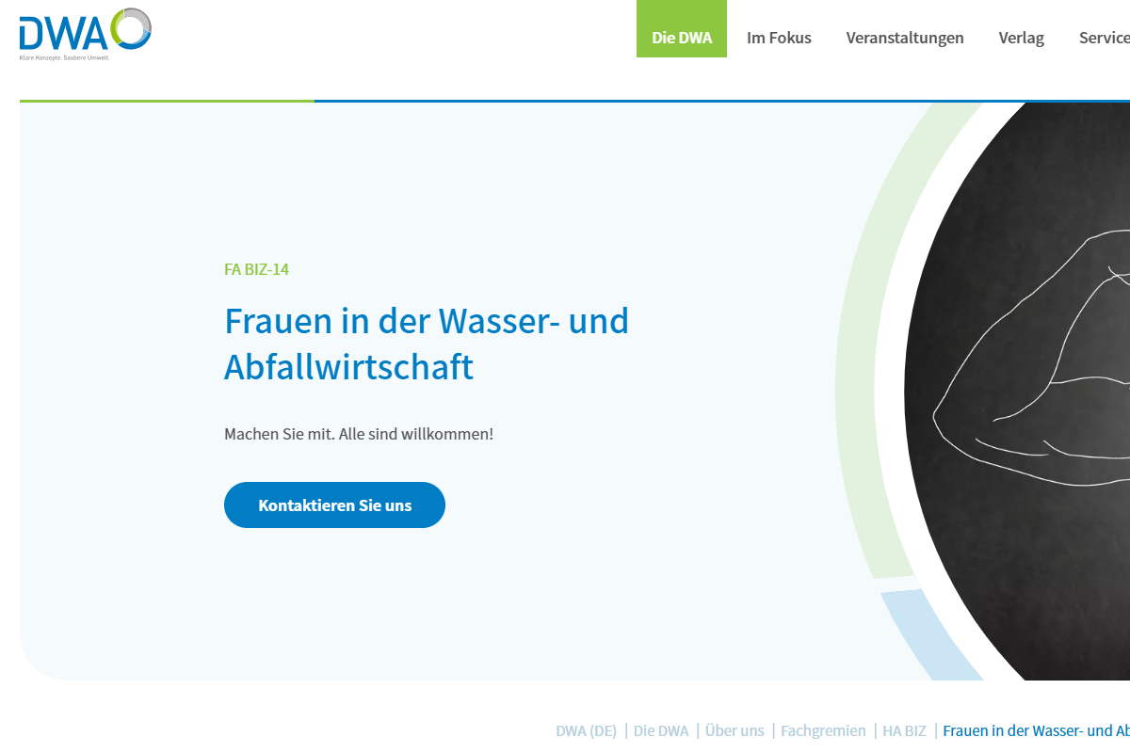Open the Die DWA navigation tab

coord(682,38)
